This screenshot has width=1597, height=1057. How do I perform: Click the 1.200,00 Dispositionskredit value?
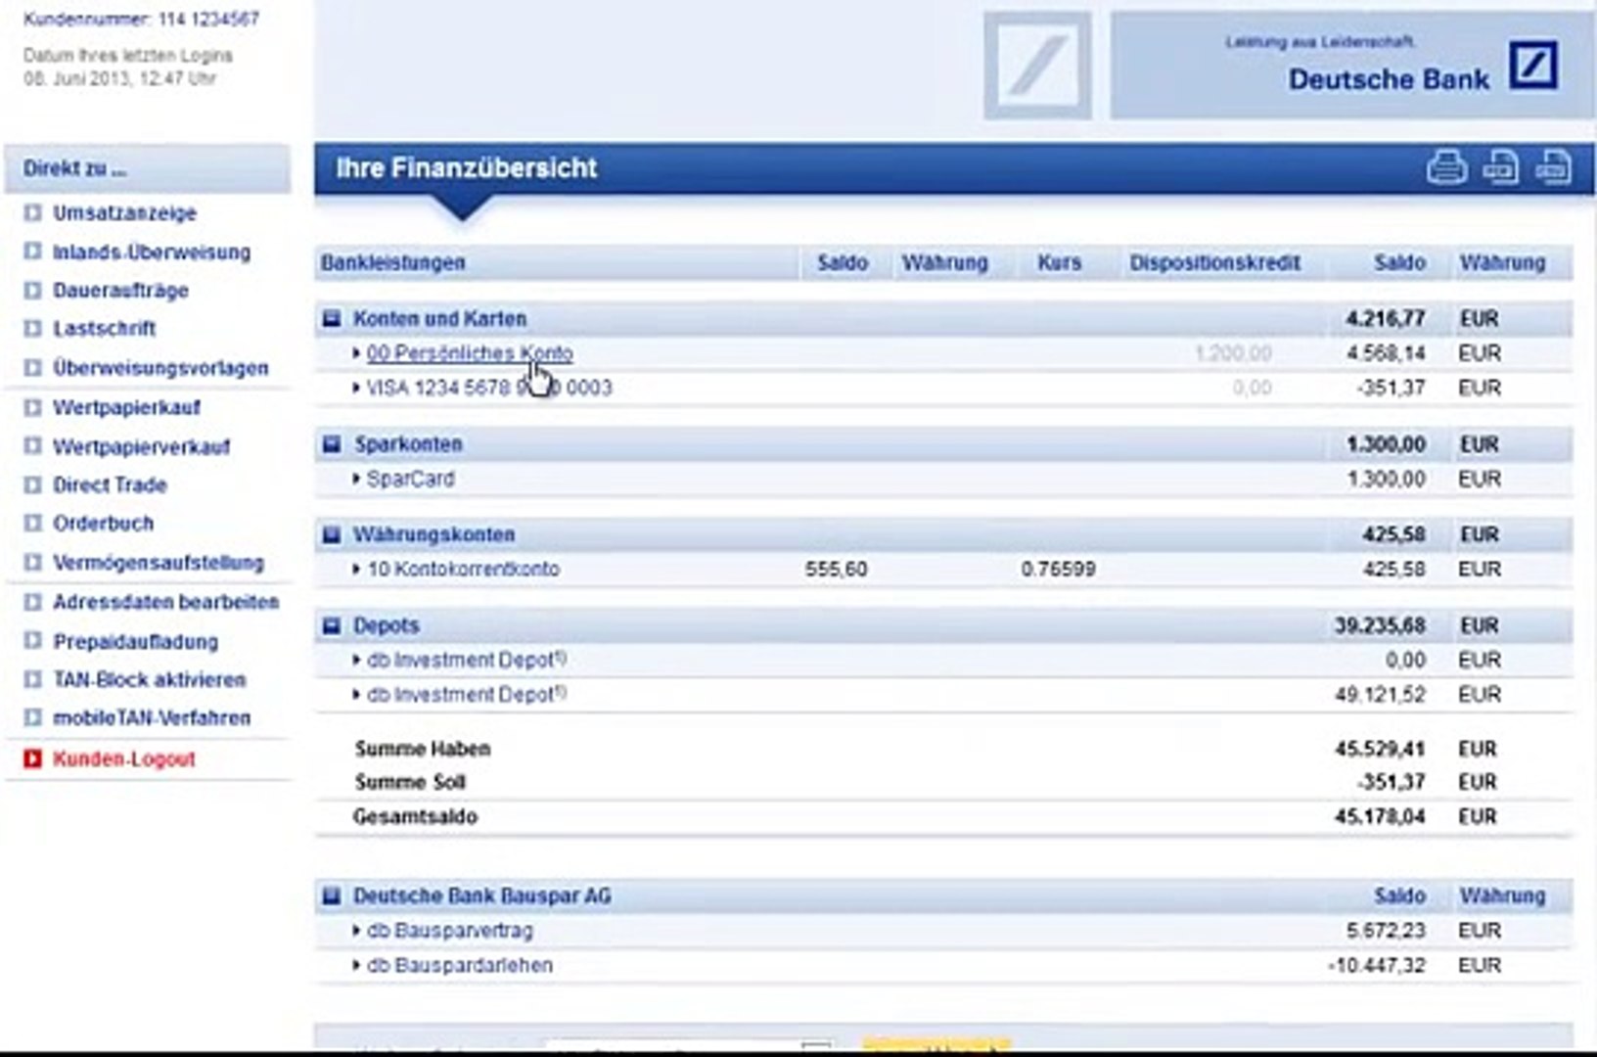tap(1233, 353)
